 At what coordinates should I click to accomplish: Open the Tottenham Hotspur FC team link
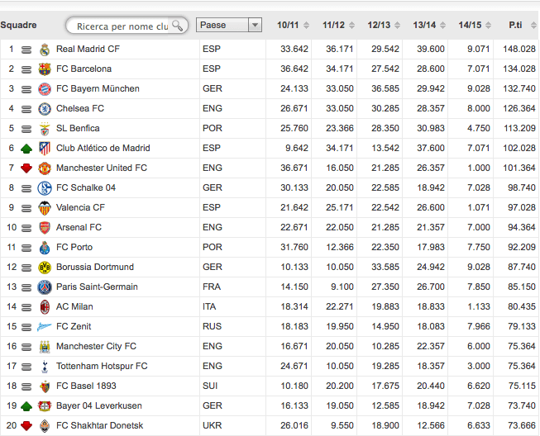coord(102,367)
